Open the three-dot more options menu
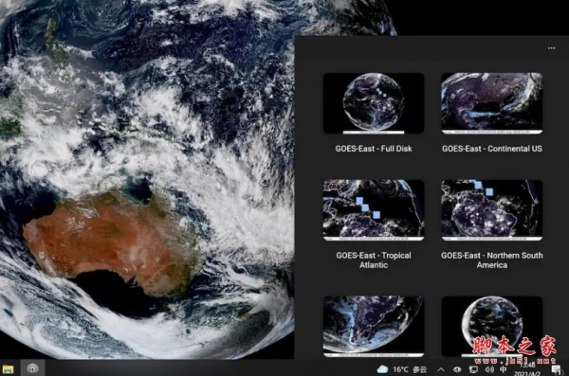The width and height of the screenshot is (569, 376). [x=551, y=48]
